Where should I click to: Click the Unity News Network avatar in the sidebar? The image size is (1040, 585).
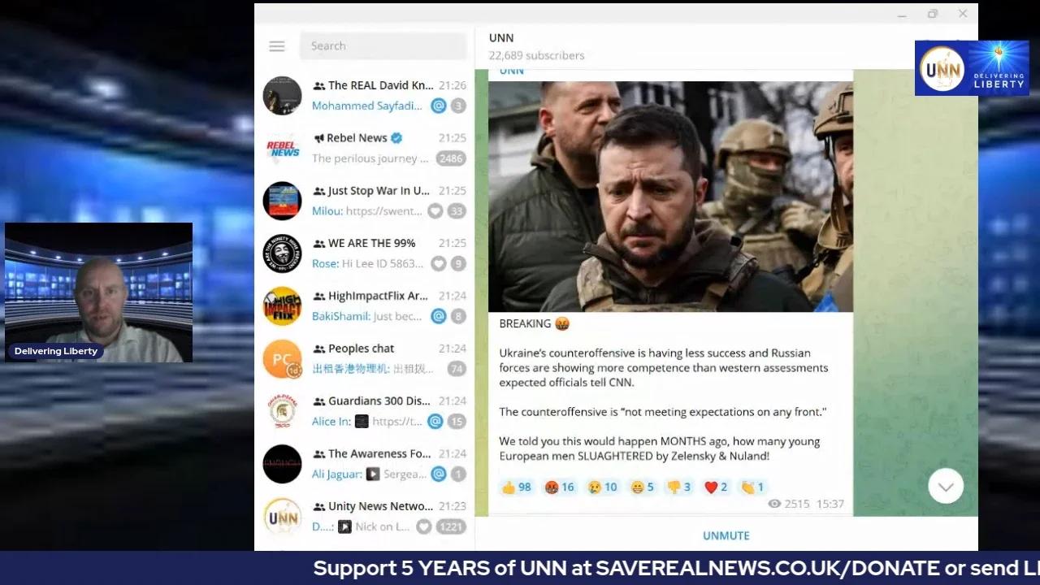[x=282, y=516]
